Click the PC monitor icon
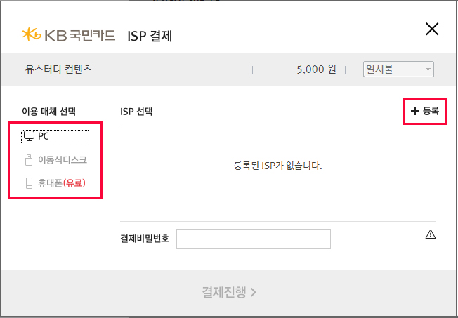 coord(29,136)
